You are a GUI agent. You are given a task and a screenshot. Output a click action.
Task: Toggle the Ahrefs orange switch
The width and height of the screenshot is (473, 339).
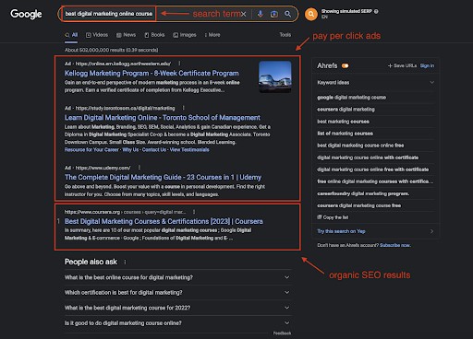point(345,65)
